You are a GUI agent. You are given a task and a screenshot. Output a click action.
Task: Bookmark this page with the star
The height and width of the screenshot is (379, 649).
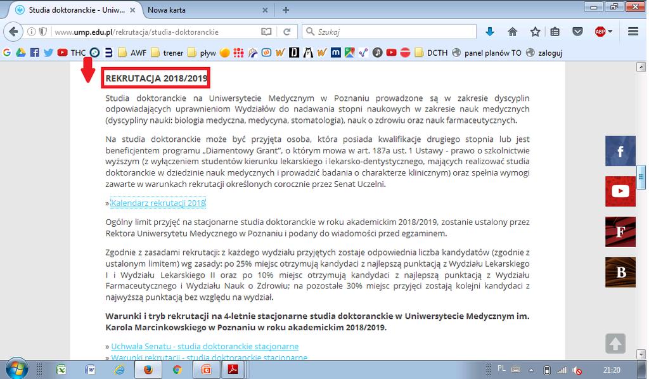(x=535, y=32)
